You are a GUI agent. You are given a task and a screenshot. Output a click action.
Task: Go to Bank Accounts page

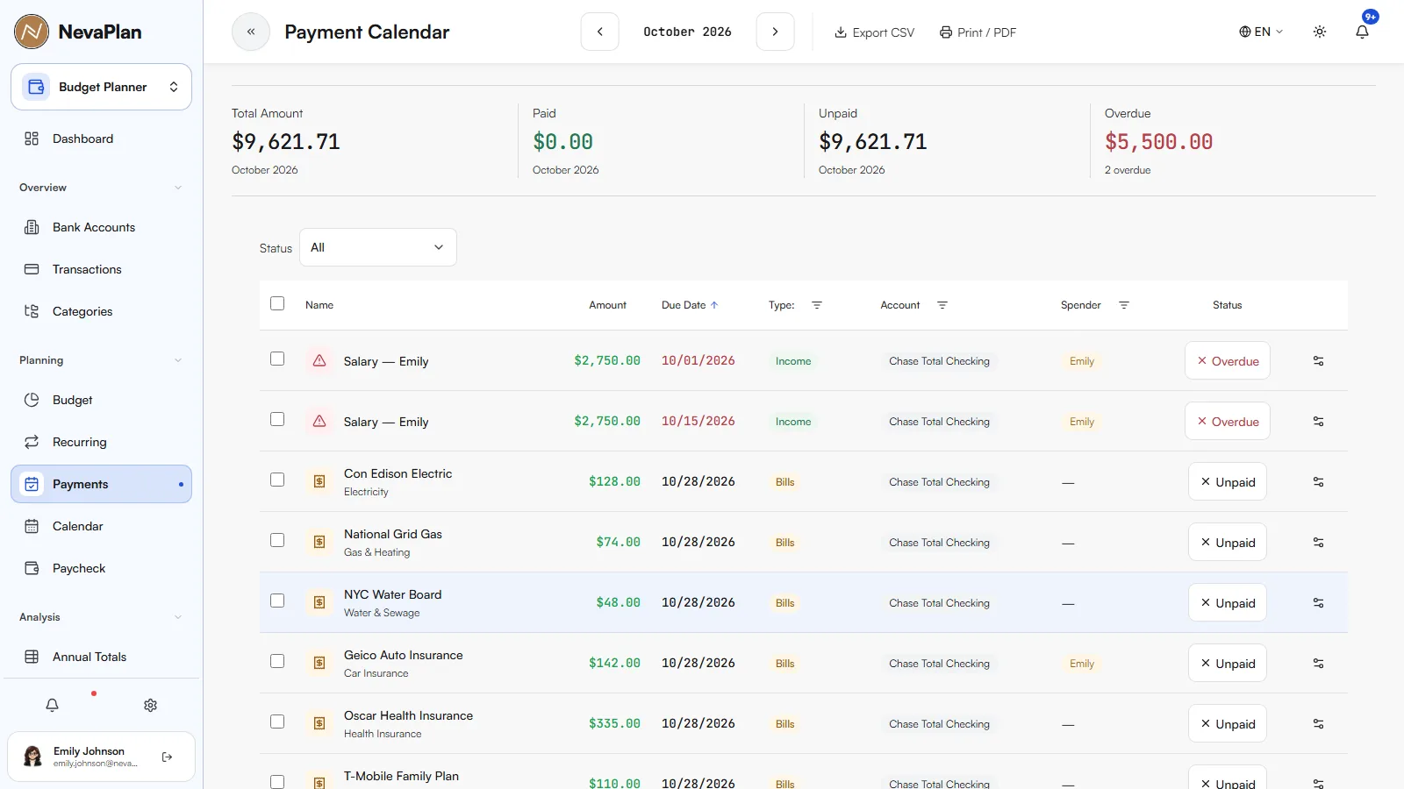(x=101, y=227)
